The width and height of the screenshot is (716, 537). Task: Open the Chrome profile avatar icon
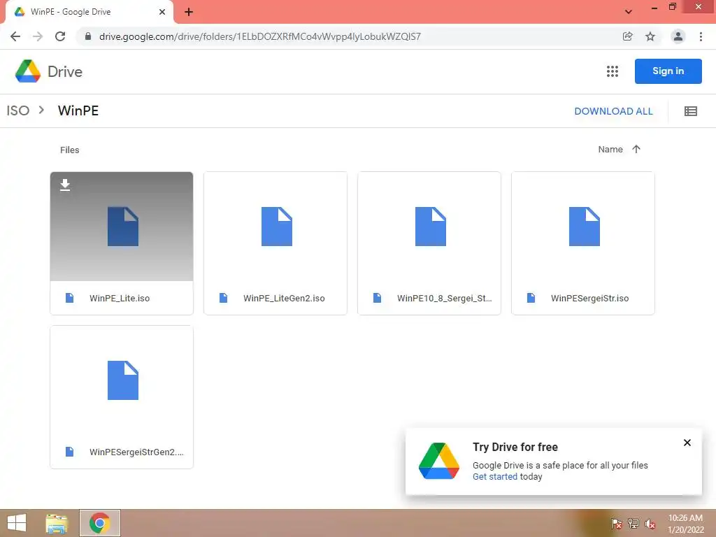[x=678, y=36]
